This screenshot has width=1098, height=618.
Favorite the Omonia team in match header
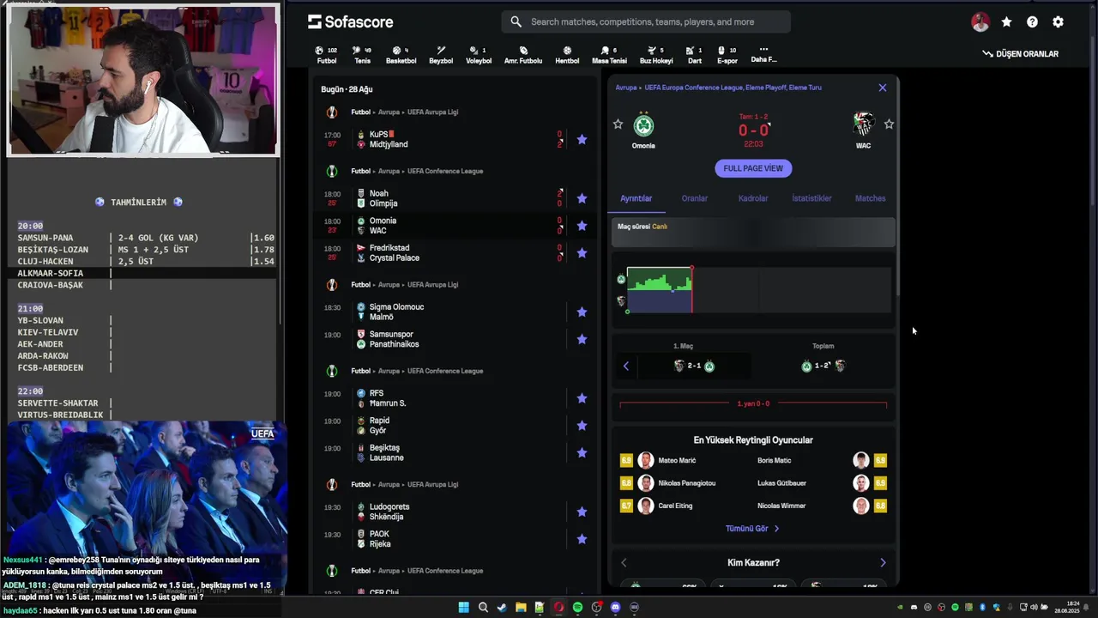pos(618,124)
